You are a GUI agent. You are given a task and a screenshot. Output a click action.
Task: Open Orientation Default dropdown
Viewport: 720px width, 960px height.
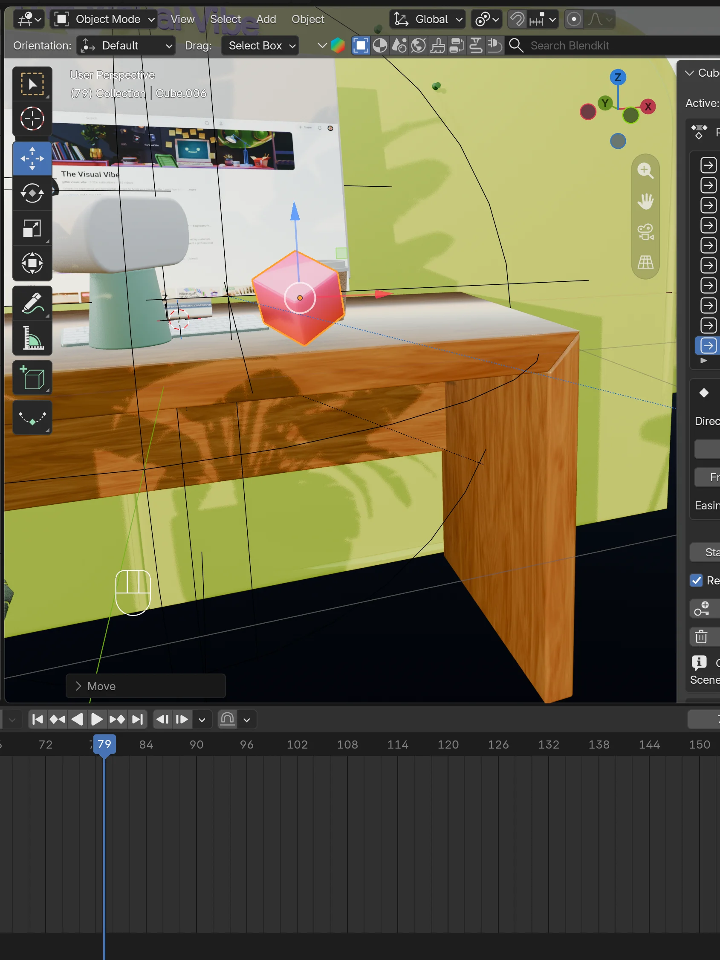[126, 45]
